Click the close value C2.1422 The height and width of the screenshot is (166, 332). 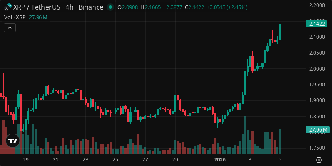195,7
